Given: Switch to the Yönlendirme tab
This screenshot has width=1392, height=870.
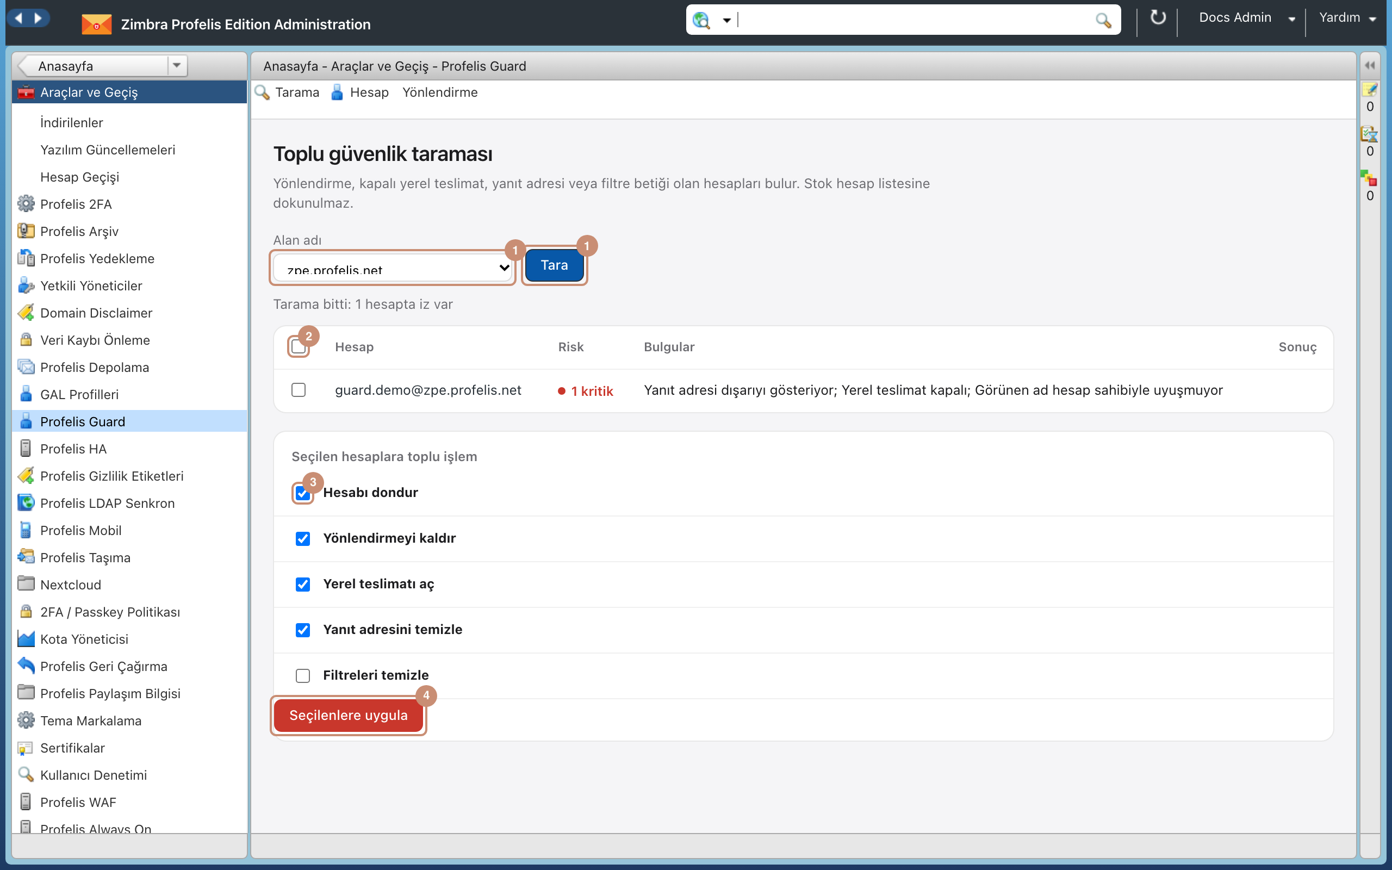Looking at the screenshot, I should point(440,92).
